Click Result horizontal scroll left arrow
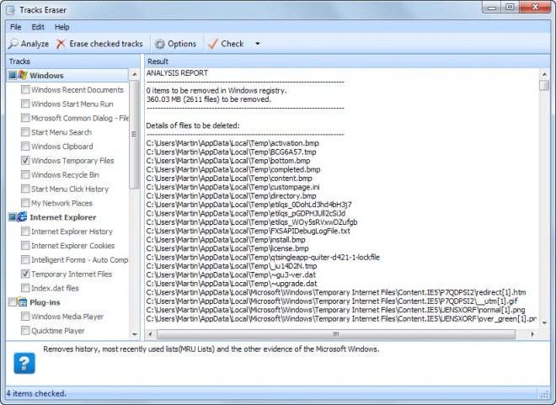The image size is (556, 405). 150,334
